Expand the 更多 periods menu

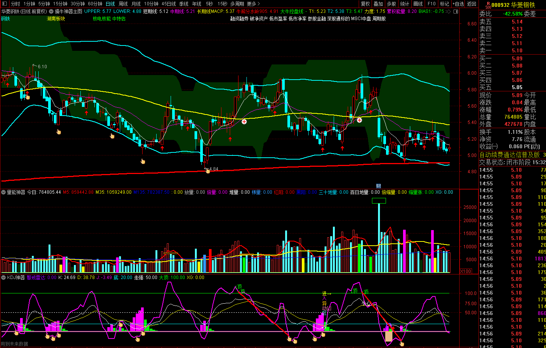[x=253, y=4]
